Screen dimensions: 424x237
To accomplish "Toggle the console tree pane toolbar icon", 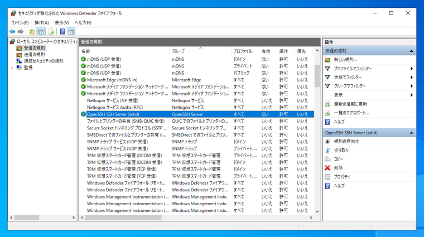I will click(41, 32).
